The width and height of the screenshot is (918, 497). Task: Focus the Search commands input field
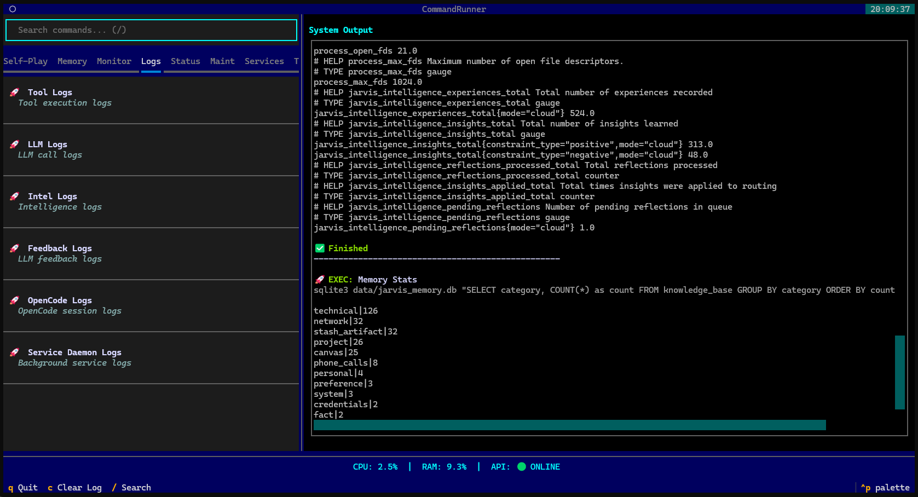[x=151, y=30]
